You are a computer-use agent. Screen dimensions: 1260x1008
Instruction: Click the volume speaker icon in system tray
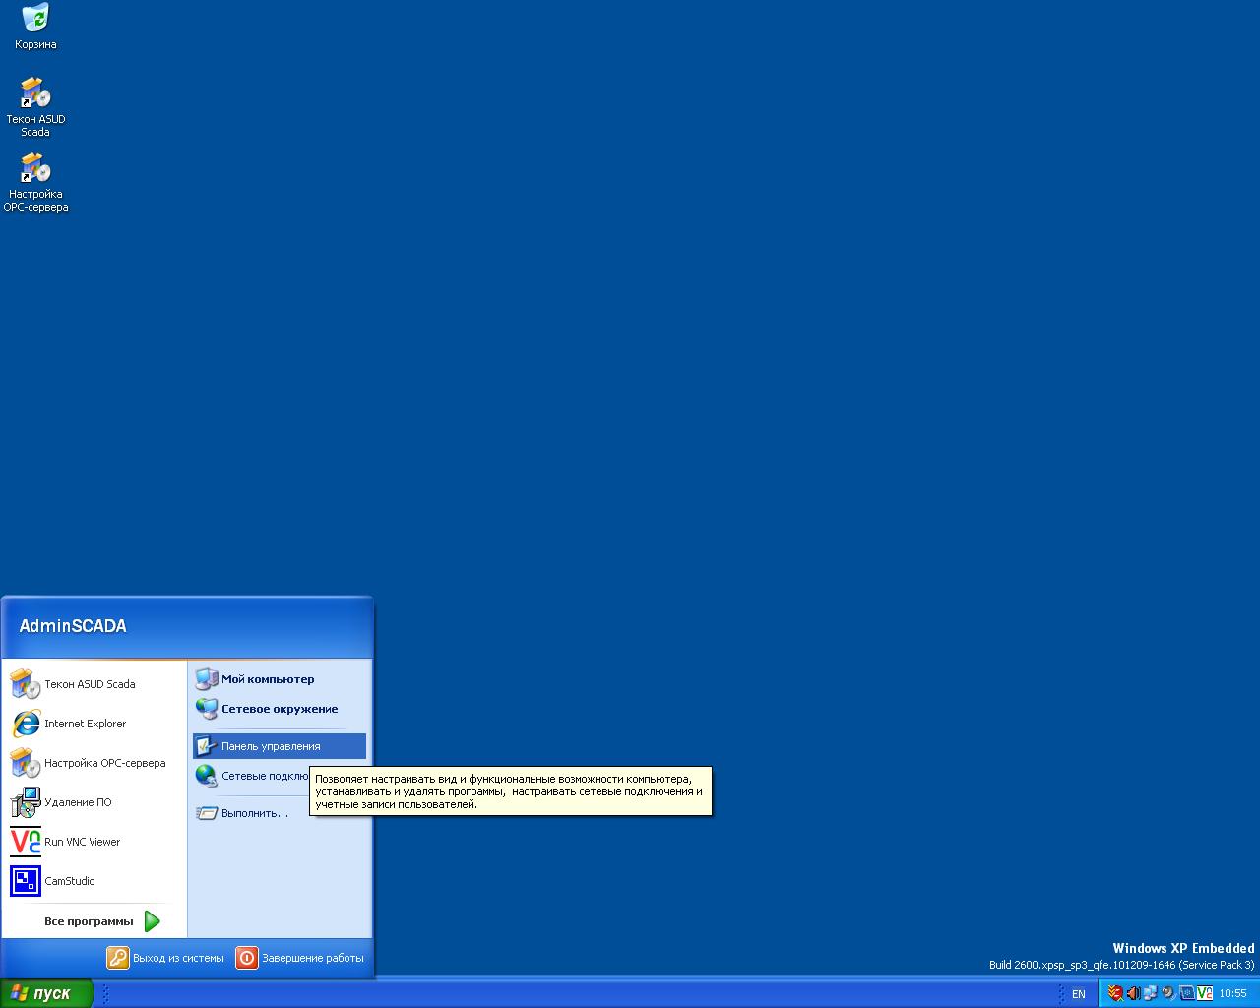(x=1132, y=993)
